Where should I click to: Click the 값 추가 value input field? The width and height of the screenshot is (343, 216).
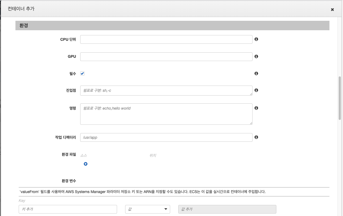pyautogui.click(x=227, y=209)
